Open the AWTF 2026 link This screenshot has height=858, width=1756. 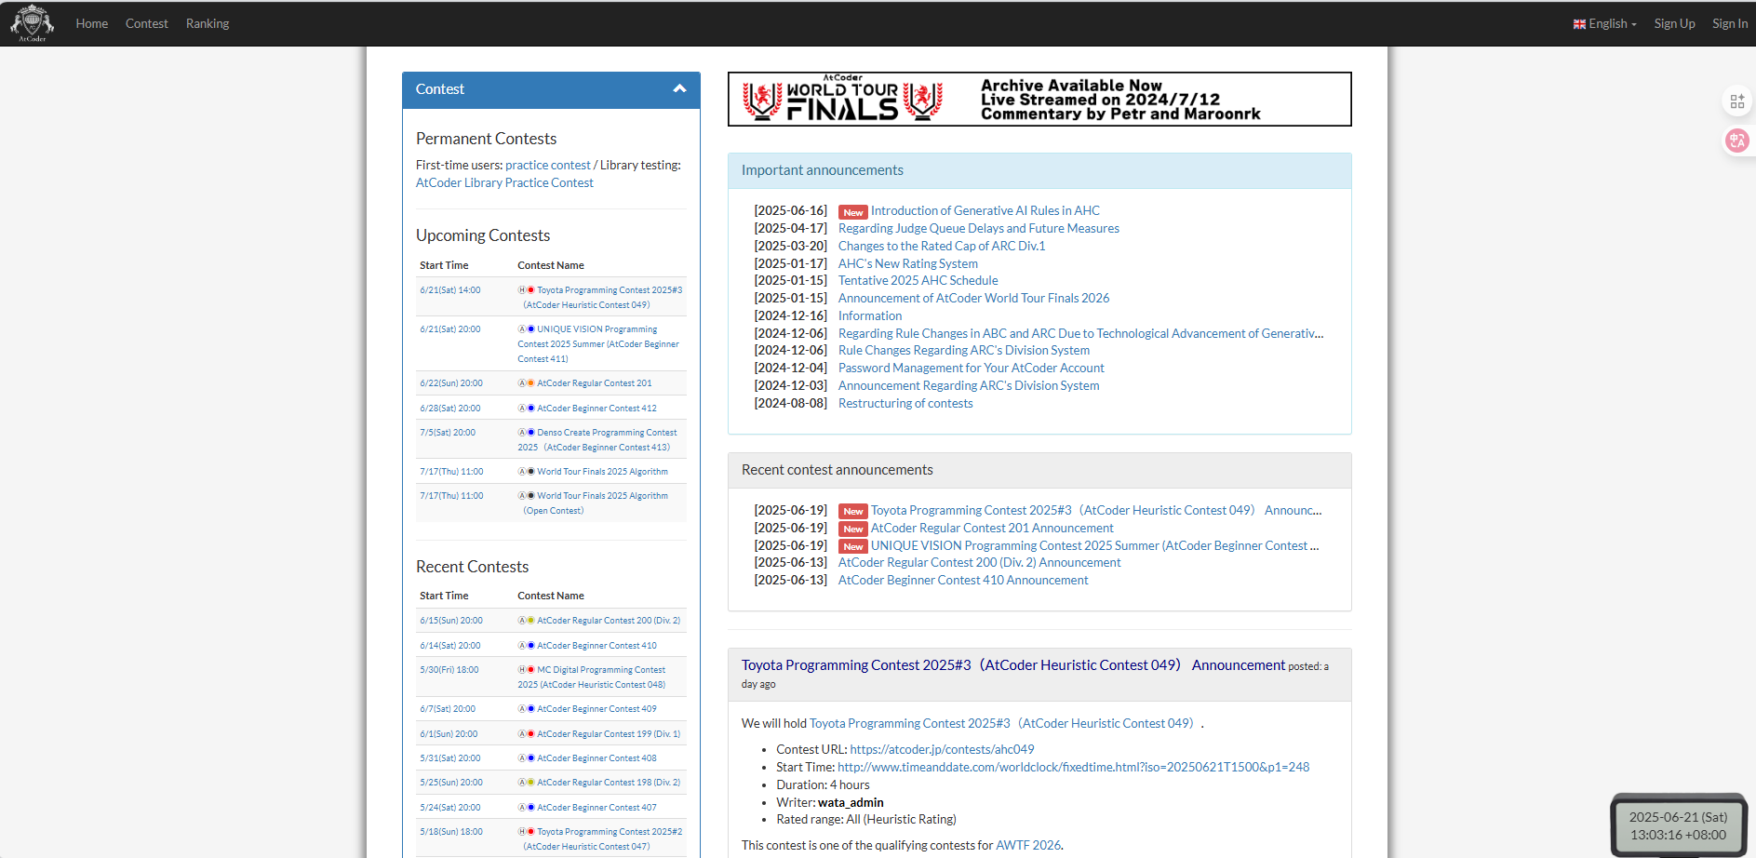(1028, 846)
